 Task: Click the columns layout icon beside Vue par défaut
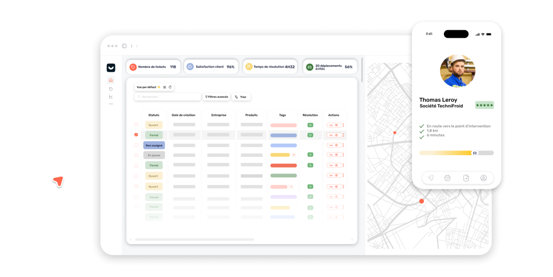[x=165, y=87]
